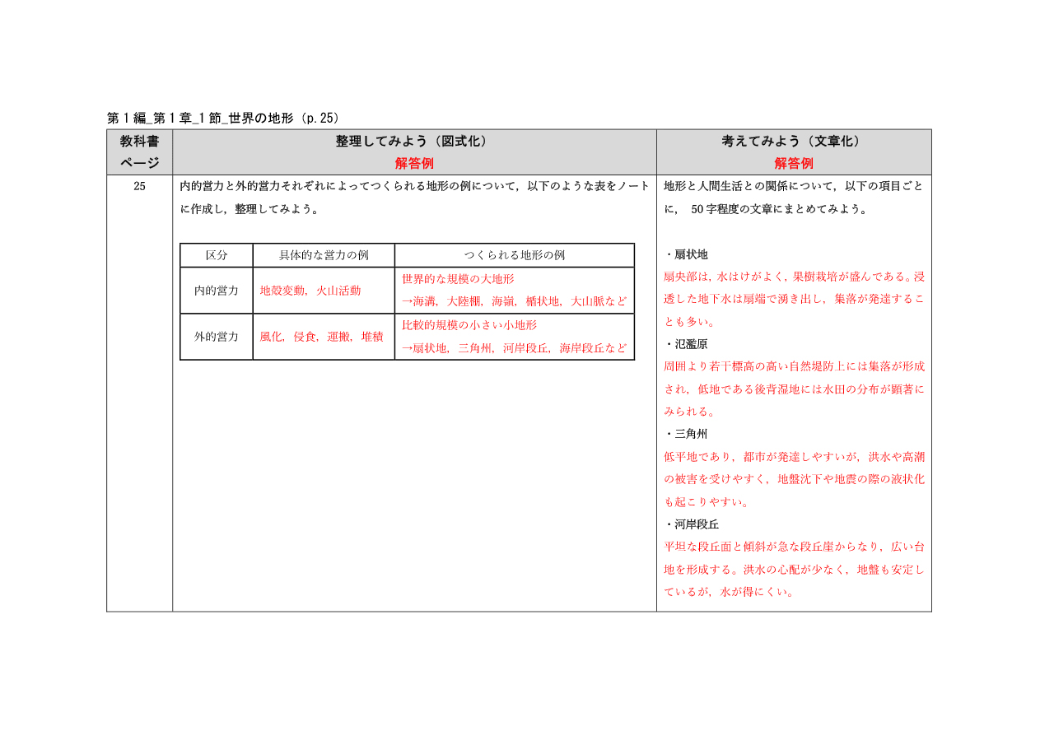Click the 整理してみよう（図式化） column header

413,142
